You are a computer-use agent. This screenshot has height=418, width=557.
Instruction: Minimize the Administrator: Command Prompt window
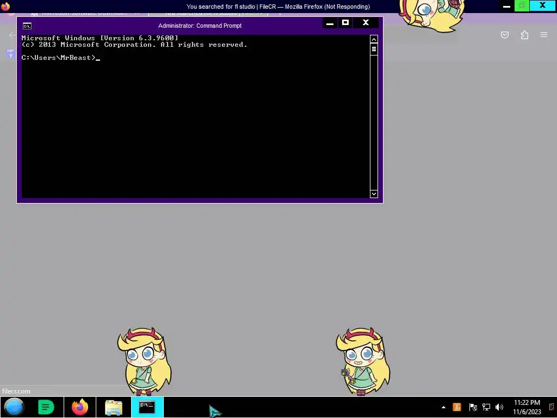(330, 23)
